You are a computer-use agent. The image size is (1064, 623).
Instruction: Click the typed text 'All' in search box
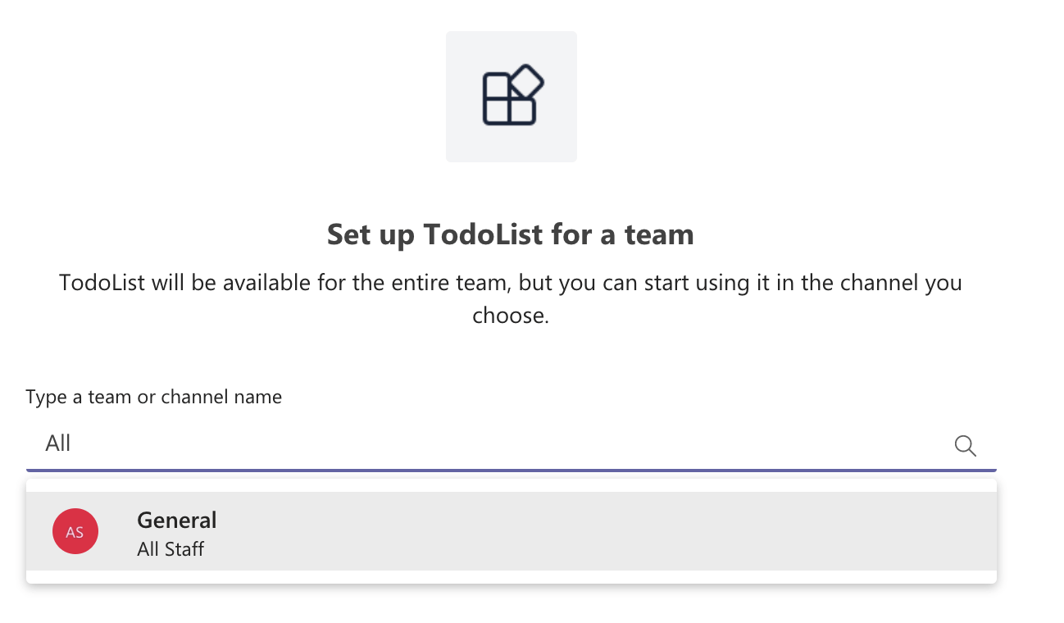click(x=58, y=443)
